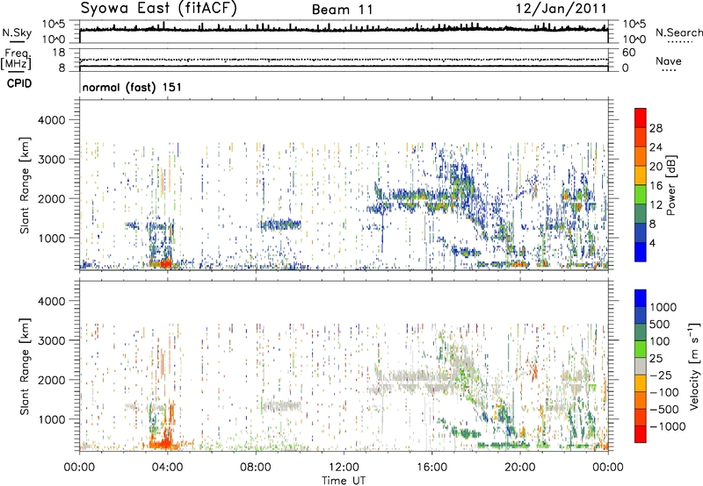Click the '3000' tick of the velocity panel

pos(51,340)
